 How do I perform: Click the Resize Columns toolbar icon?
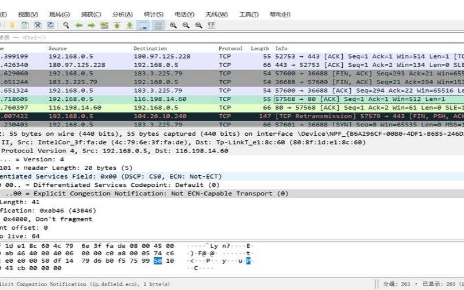click(211, 25)
